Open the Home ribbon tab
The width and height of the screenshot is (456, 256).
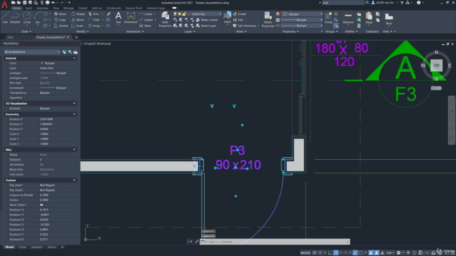(x=16, y=8)
